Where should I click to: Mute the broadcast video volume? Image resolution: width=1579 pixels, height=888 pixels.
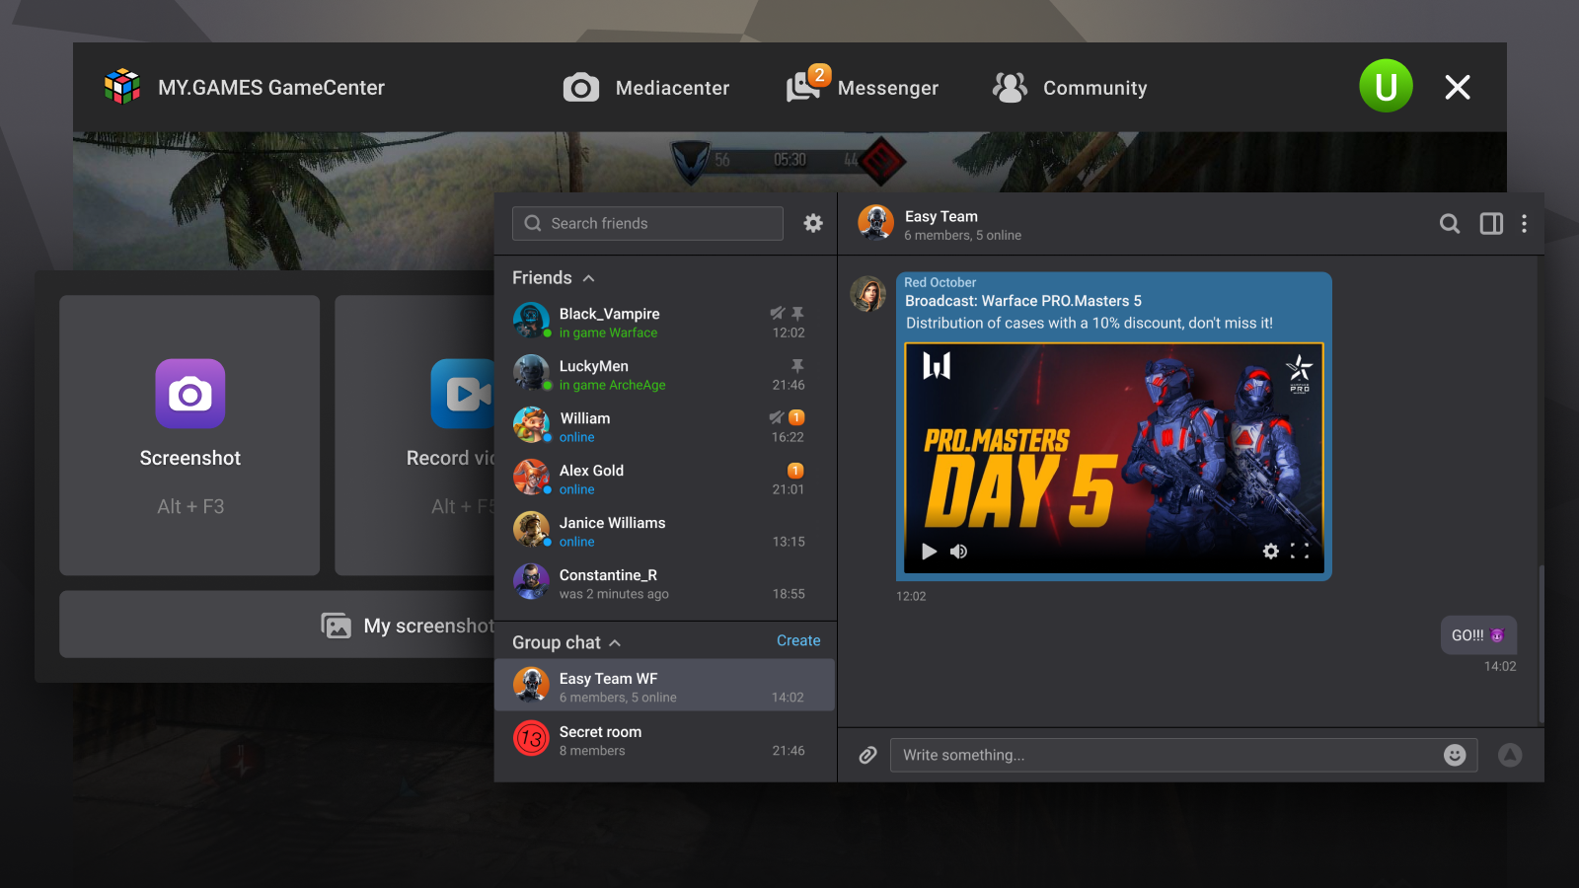pos(958,552)
